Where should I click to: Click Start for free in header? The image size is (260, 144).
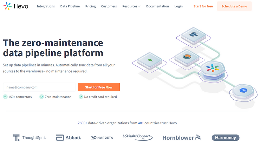203,6
